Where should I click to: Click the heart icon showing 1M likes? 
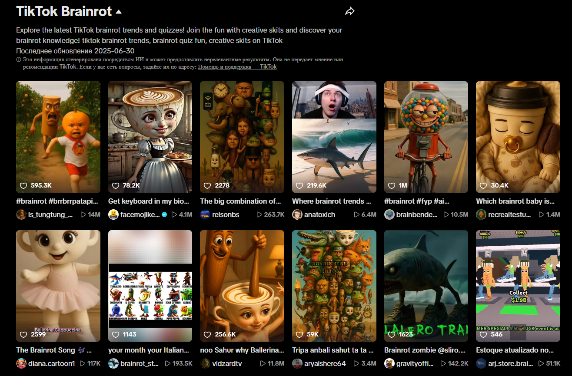(x=392, y=185)
